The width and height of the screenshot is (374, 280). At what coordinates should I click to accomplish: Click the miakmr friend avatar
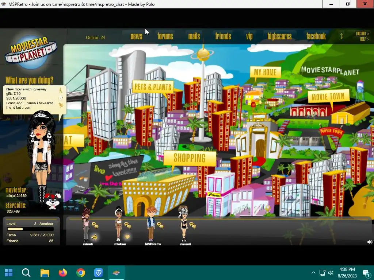119,224
